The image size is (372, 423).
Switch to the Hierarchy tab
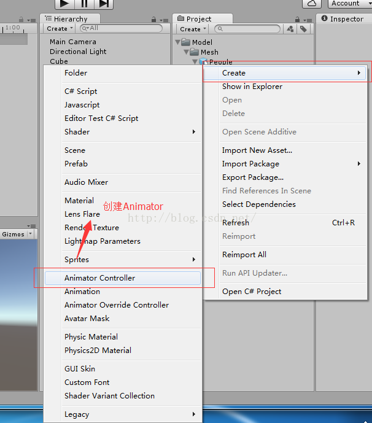point(70,19)
